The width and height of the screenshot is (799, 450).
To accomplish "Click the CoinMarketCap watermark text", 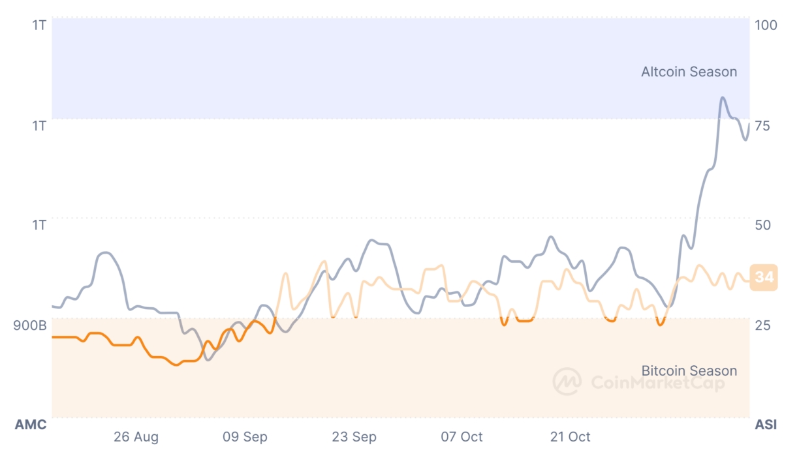I will click(x=657, y=382).
